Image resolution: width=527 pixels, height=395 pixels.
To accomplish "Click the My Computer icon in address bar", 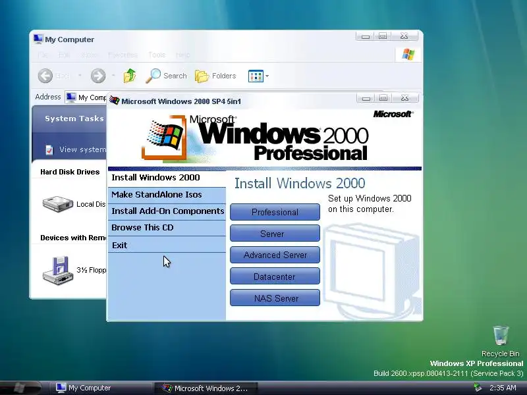I will [71, 97].
